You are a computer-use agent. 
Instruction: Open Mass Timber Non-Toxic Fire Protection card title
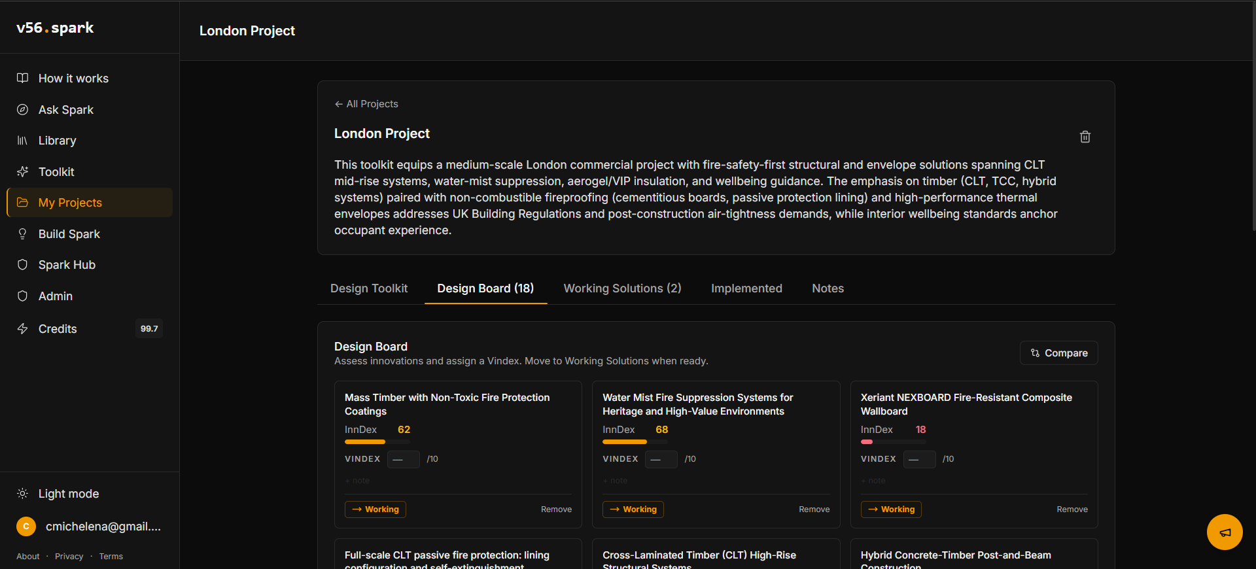(x=447, y=404)
